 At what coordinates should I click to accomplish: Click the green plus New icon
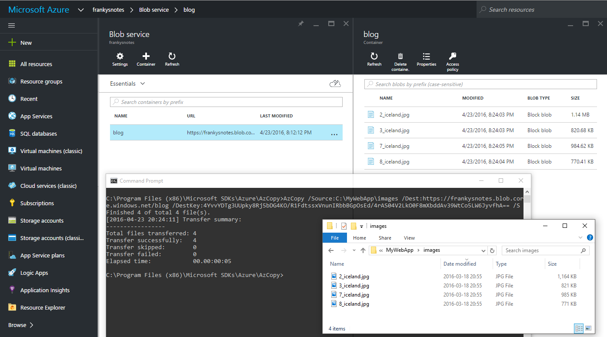pos(12,43)
